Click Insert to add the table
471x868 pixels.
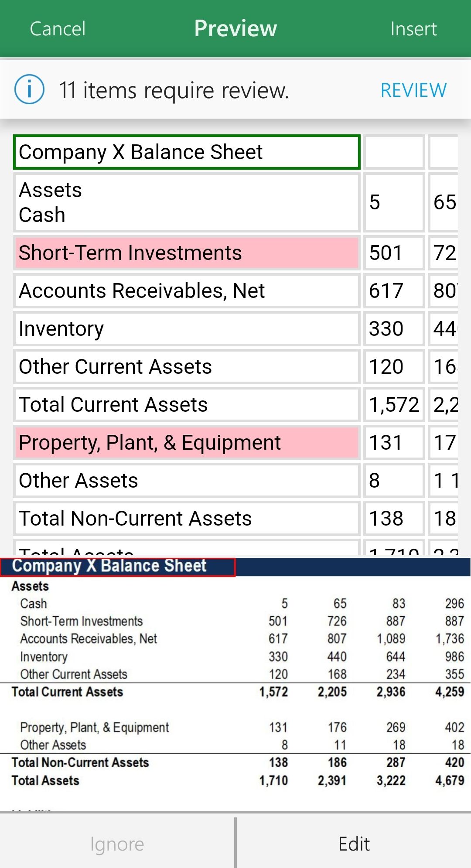[x=413, y=28]
